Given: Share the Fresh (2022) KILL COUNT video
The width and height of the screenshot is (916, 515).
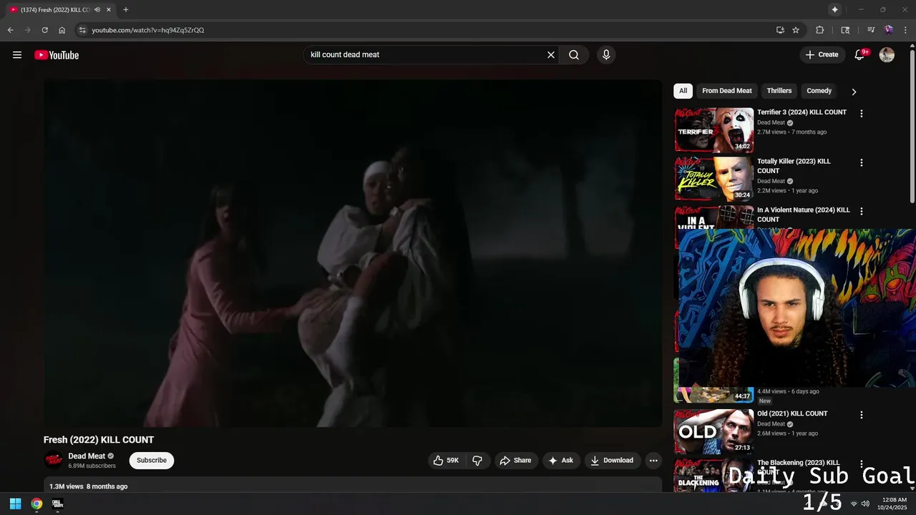Looking at the screenshot, I should (516, 461).
